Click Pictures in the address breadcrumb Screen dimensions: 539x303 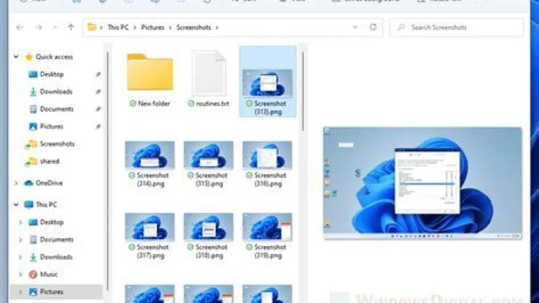153,27
